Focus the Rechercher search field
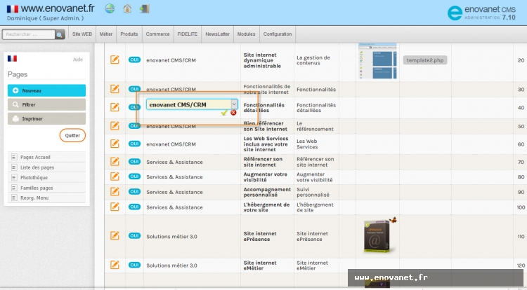Screen dimensions: 527x290 coord(29,34)
